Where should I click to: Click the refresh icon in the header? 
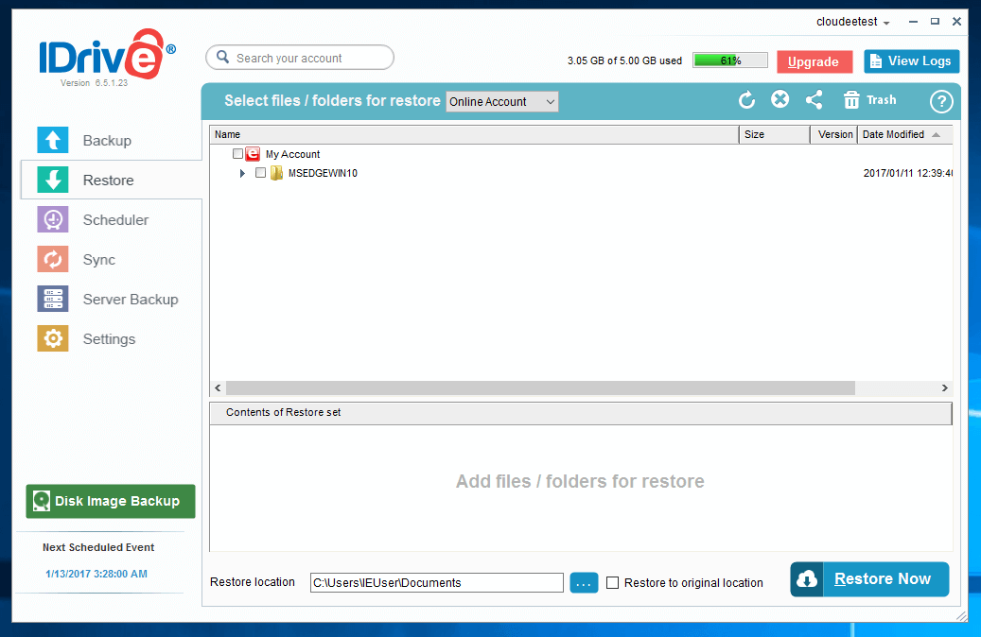click(746, 100)
